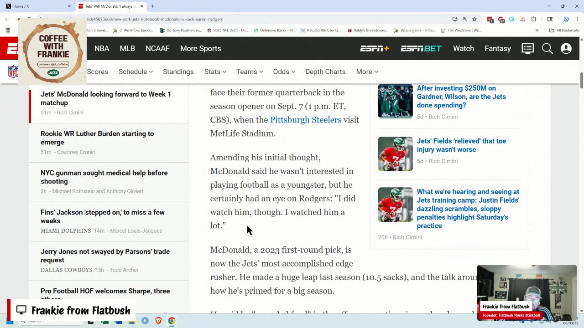Screen dimensions: 584x328
Task: Open the 'Defensive Backs' bookmark
Action: coord(274,31)
